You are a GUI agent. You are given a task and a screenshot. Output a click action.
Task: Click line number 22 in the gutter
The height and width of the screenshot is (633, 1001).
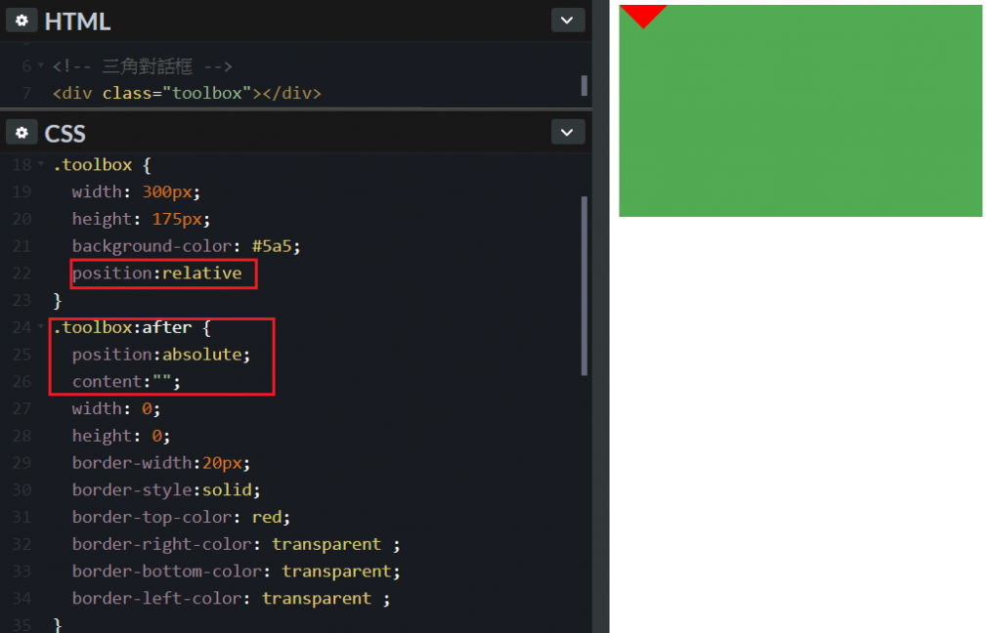click(x=22, y=274)
